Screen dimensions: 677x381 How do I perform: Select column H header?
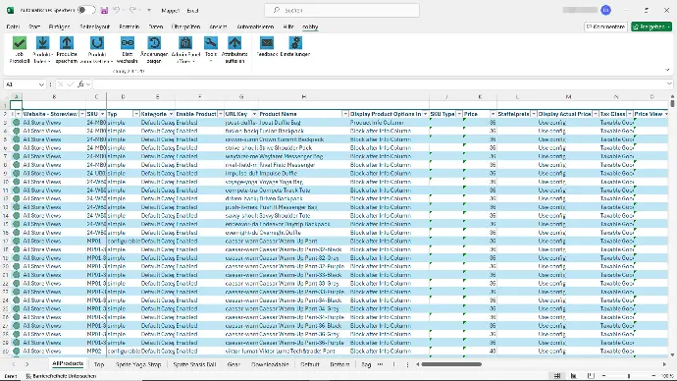[x=303, y=97]
